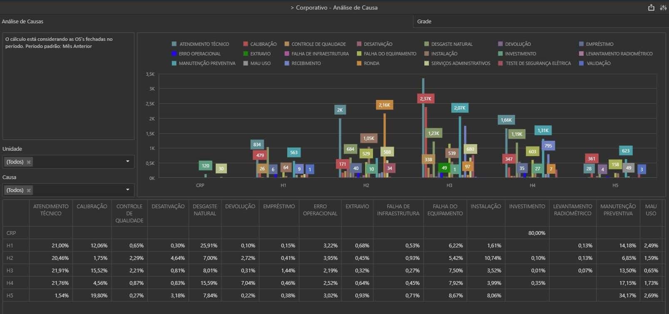The image size is (669, 314).
Task: Toggle ATENDIMENTO TÉCNICO legend series
Action: tap(200, 44)
